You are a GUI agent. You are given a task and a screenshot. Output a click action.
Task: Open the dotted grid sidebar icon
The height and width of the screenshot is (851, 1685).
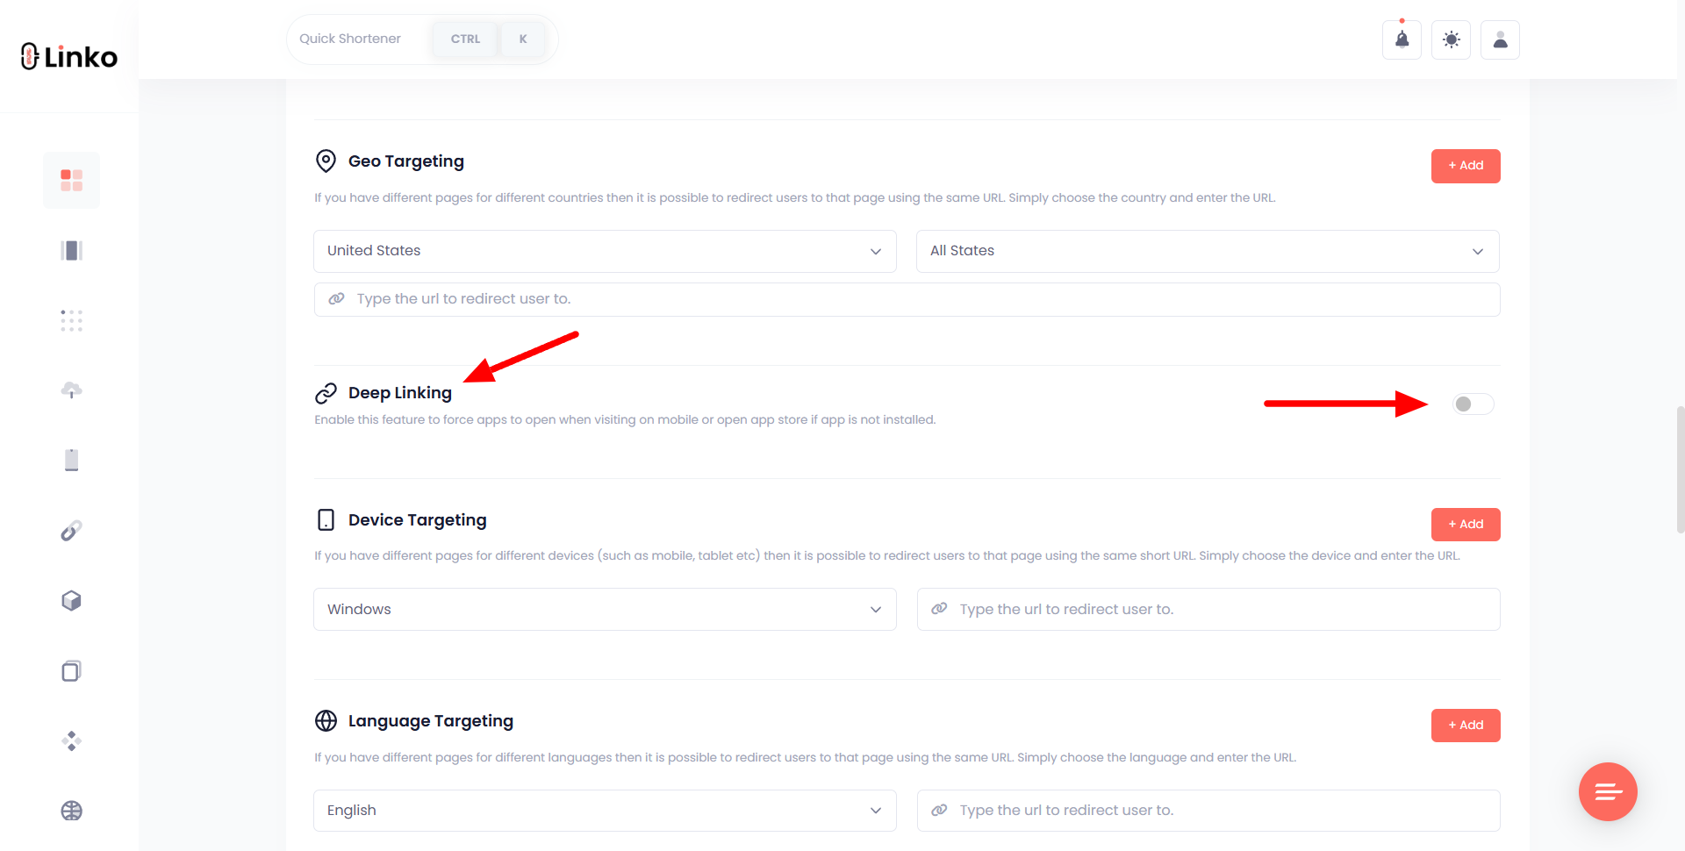pyautogui.click(x=71, y=320)
